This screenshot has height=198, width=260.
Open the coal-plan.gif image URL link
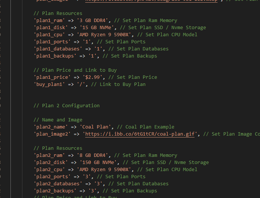[x=140, y=134]
